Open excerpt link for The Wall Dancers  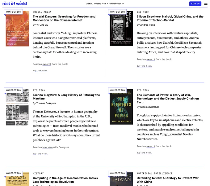[x=47, y=64]
